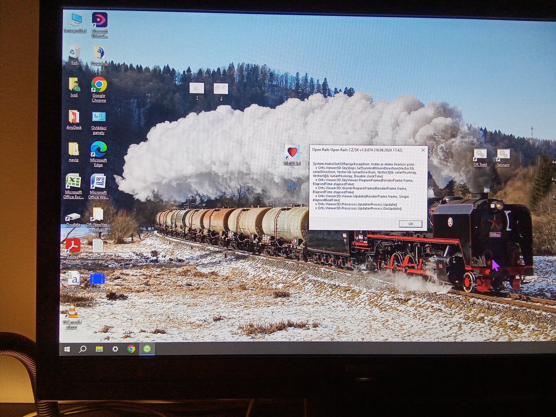Click OK in the Open Rails error dialog

pos(410,224)
